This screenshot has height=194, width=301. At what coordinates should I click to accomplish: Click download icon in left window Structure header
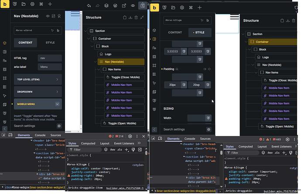(130, 17)
